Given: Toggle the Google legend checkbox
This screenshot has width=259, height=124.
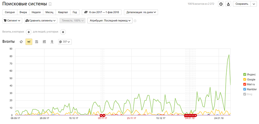Looking at the screenshot, I should point(245,79).
